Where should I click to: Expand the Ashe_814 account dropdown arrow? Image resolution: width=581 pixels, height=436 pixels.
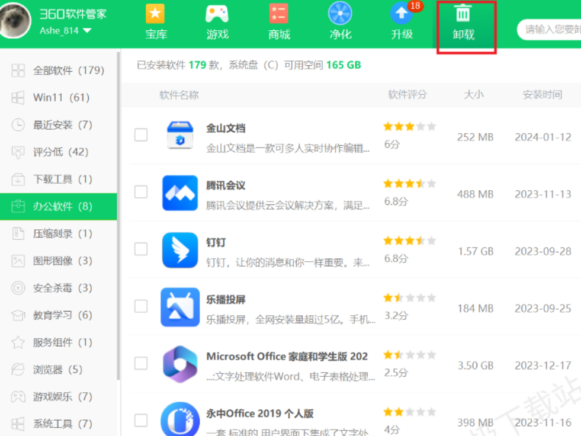88,30
